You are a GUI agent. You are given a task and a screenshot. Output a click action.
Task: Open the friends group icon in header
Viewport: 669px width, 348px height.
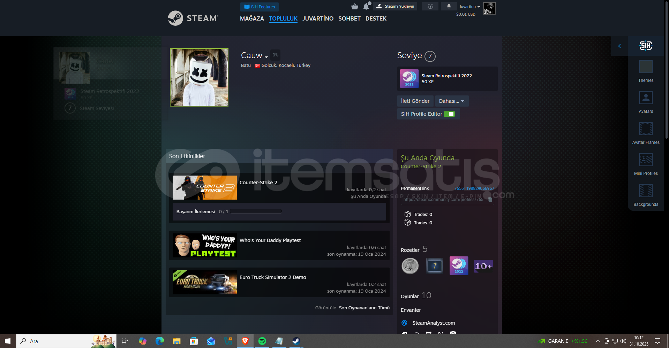click(430, 6)
